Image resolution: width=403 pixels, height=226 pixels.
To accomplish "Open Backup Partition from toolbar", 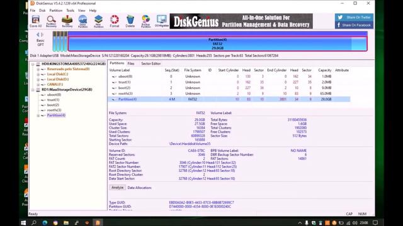I will coord(145,21).
